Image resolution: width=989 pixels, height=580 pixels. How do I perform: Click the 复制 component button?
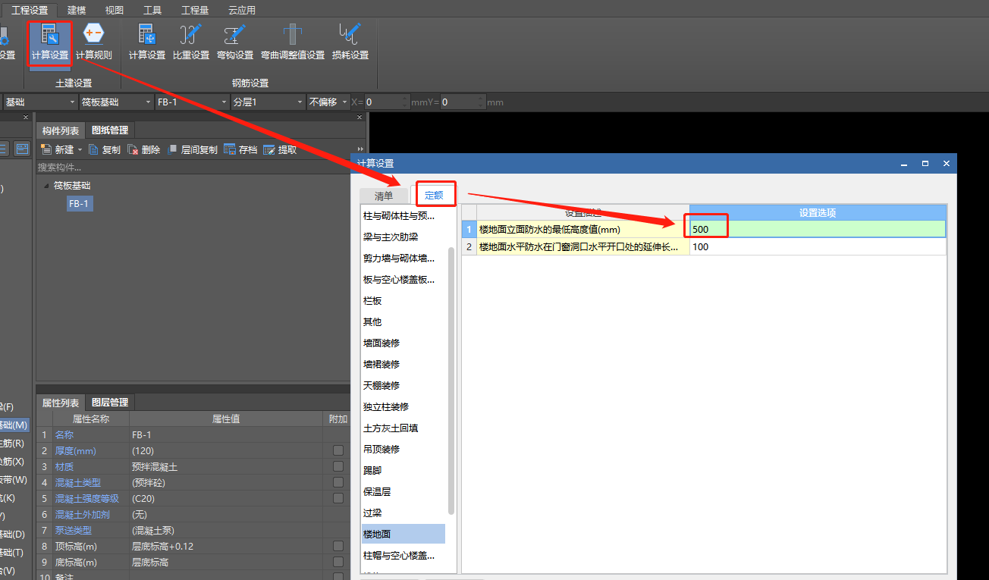click(105, 150)
